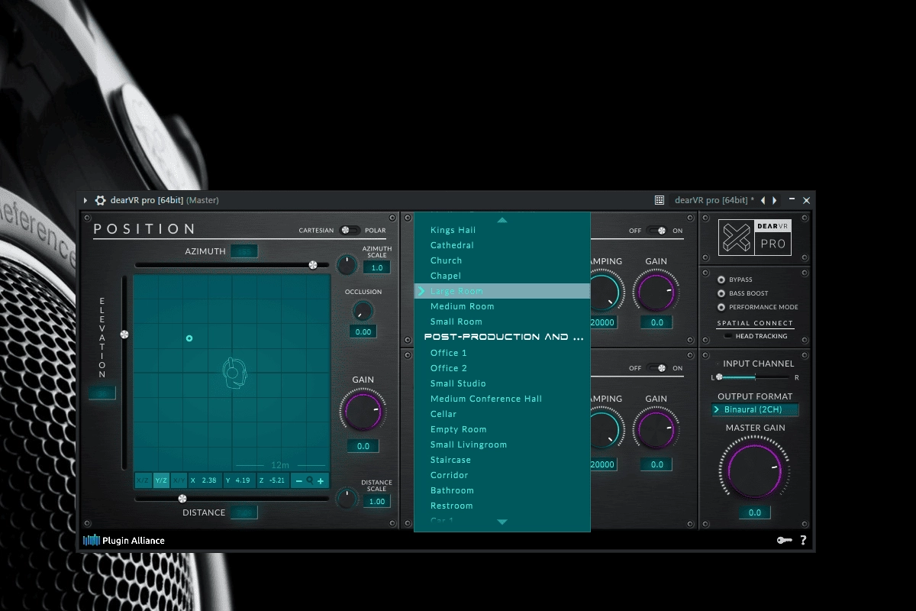Select the highlighted Large Room entry
Viewport: 916px width, 611px height.
(502, 291)
